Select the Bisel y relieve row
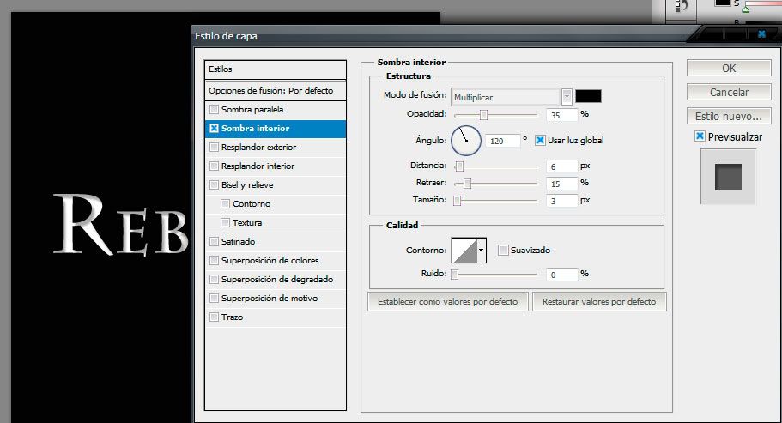Image resolution: width=782 pixels, height=423 pixels. click(276, 184)
